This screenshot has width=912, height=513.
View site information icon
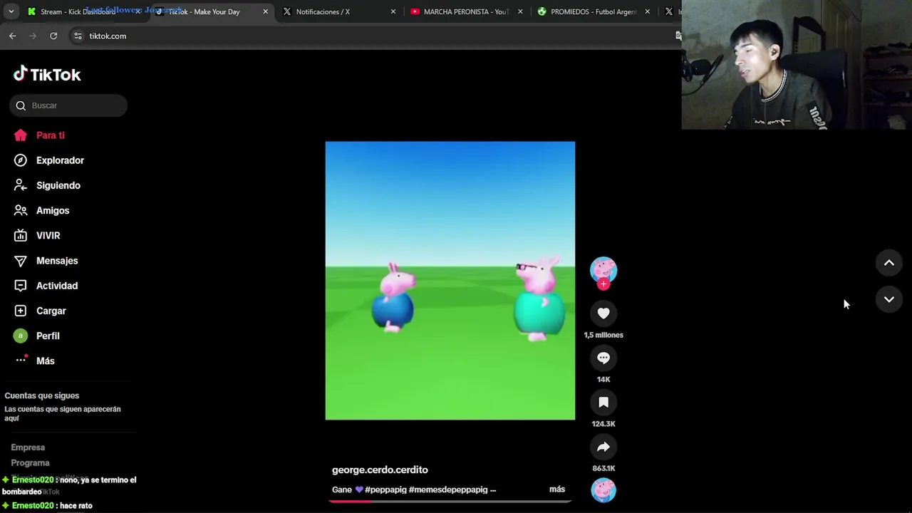click(x=78, y=36)
